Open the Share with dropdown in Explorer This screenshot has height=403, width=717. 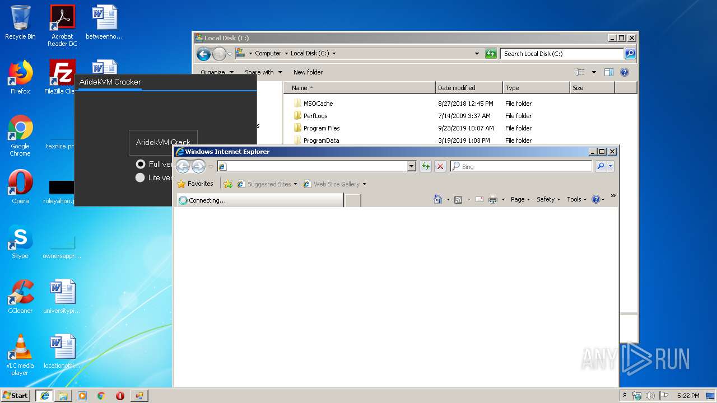pyautogui.click(x=263, y=72)
